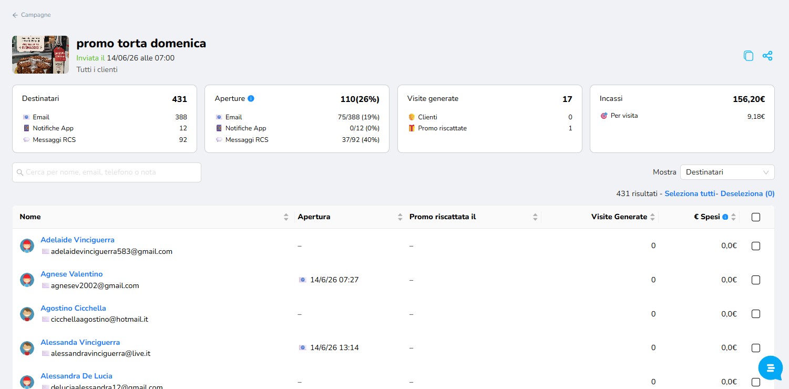The width and height of the screenshot is (789, 389).
Task: Go back to Campagne list
Action: point(32,15)
